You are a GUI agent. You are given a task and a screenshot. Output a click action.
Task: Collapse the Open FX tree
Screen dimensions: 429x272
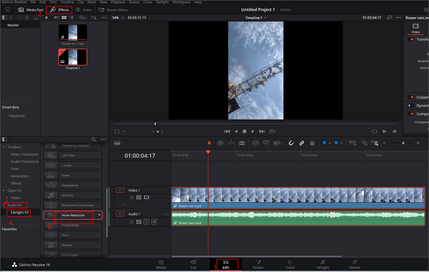pyautogui.click(x=4, y=191)
